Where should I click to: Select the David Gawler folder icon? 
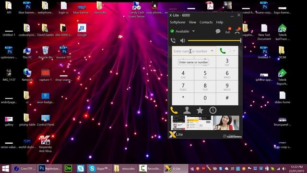(x=46, y=30)
